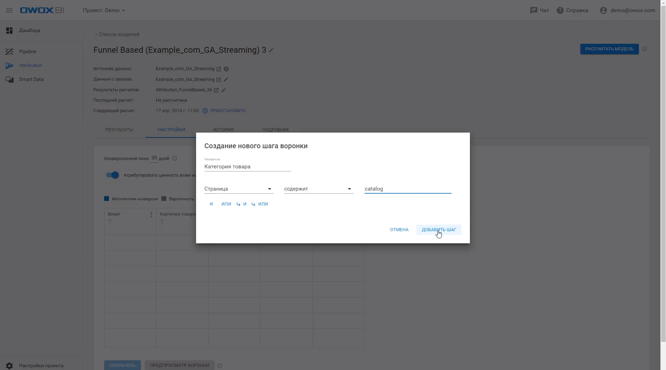Viewport: 666px width, 370px height.
Task: Open Настройки проекта gear in sidebar
Action: [9, 365]
